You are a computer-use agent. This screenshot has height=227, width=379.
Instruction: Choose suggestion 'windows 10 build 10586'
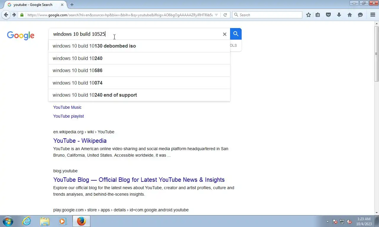[x=139, y=70]
